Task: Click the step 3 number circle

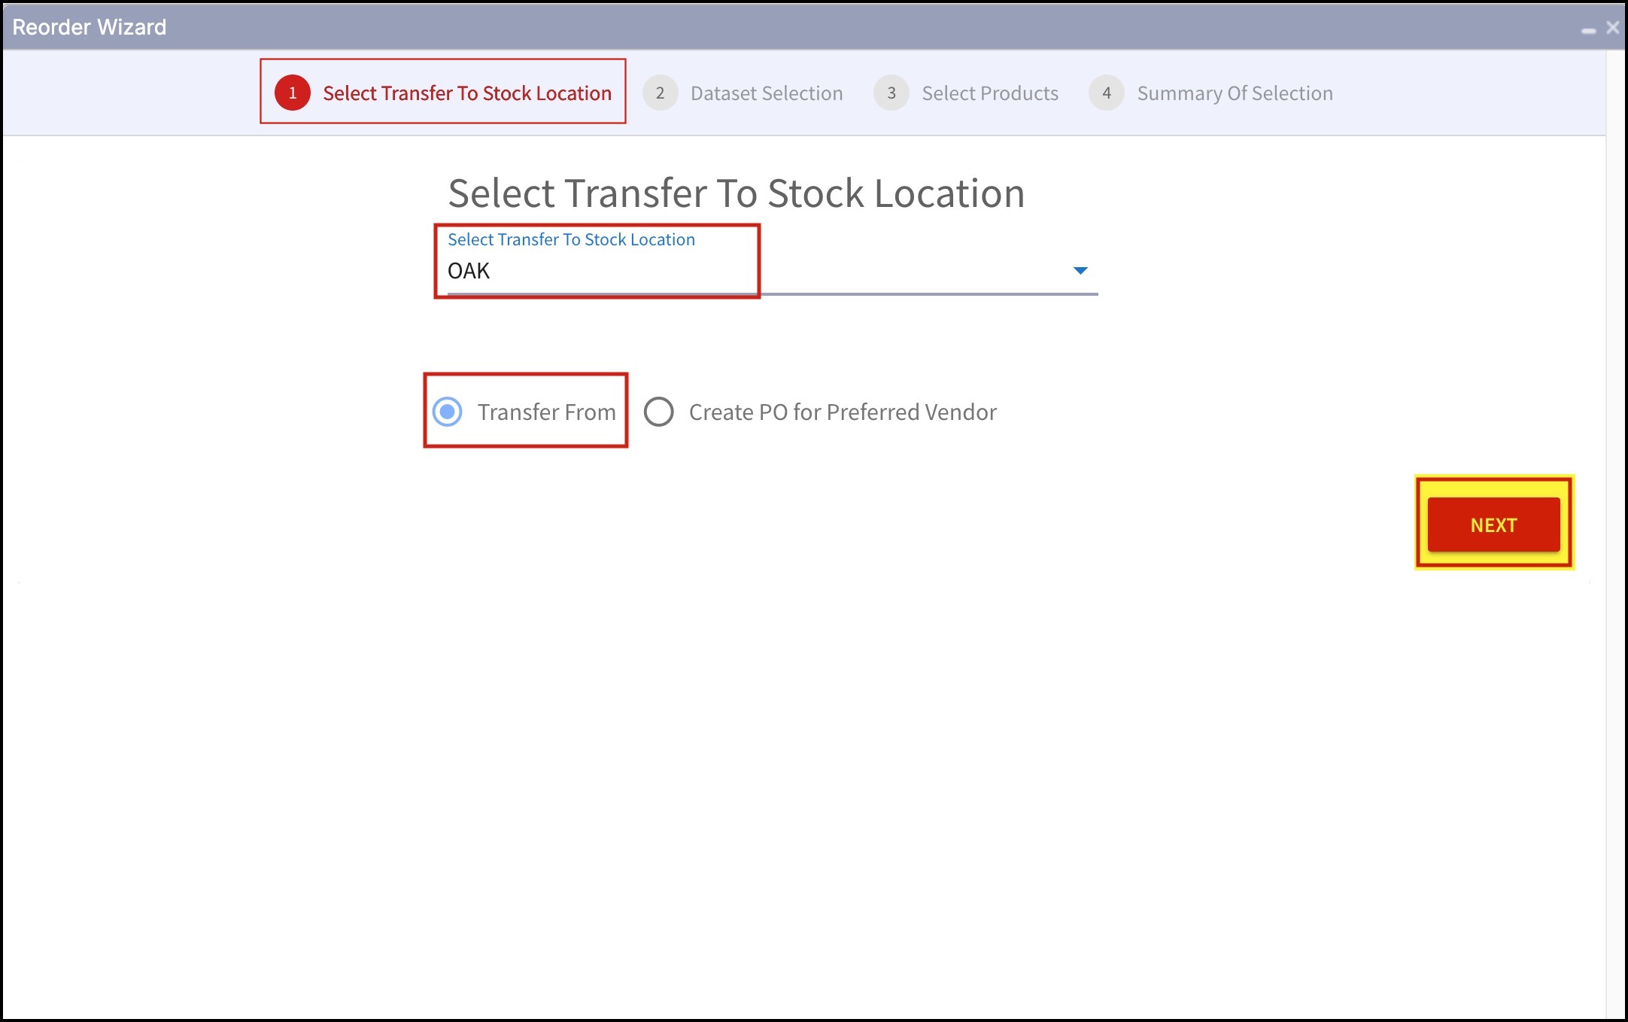Action: (x=891, y=93)
